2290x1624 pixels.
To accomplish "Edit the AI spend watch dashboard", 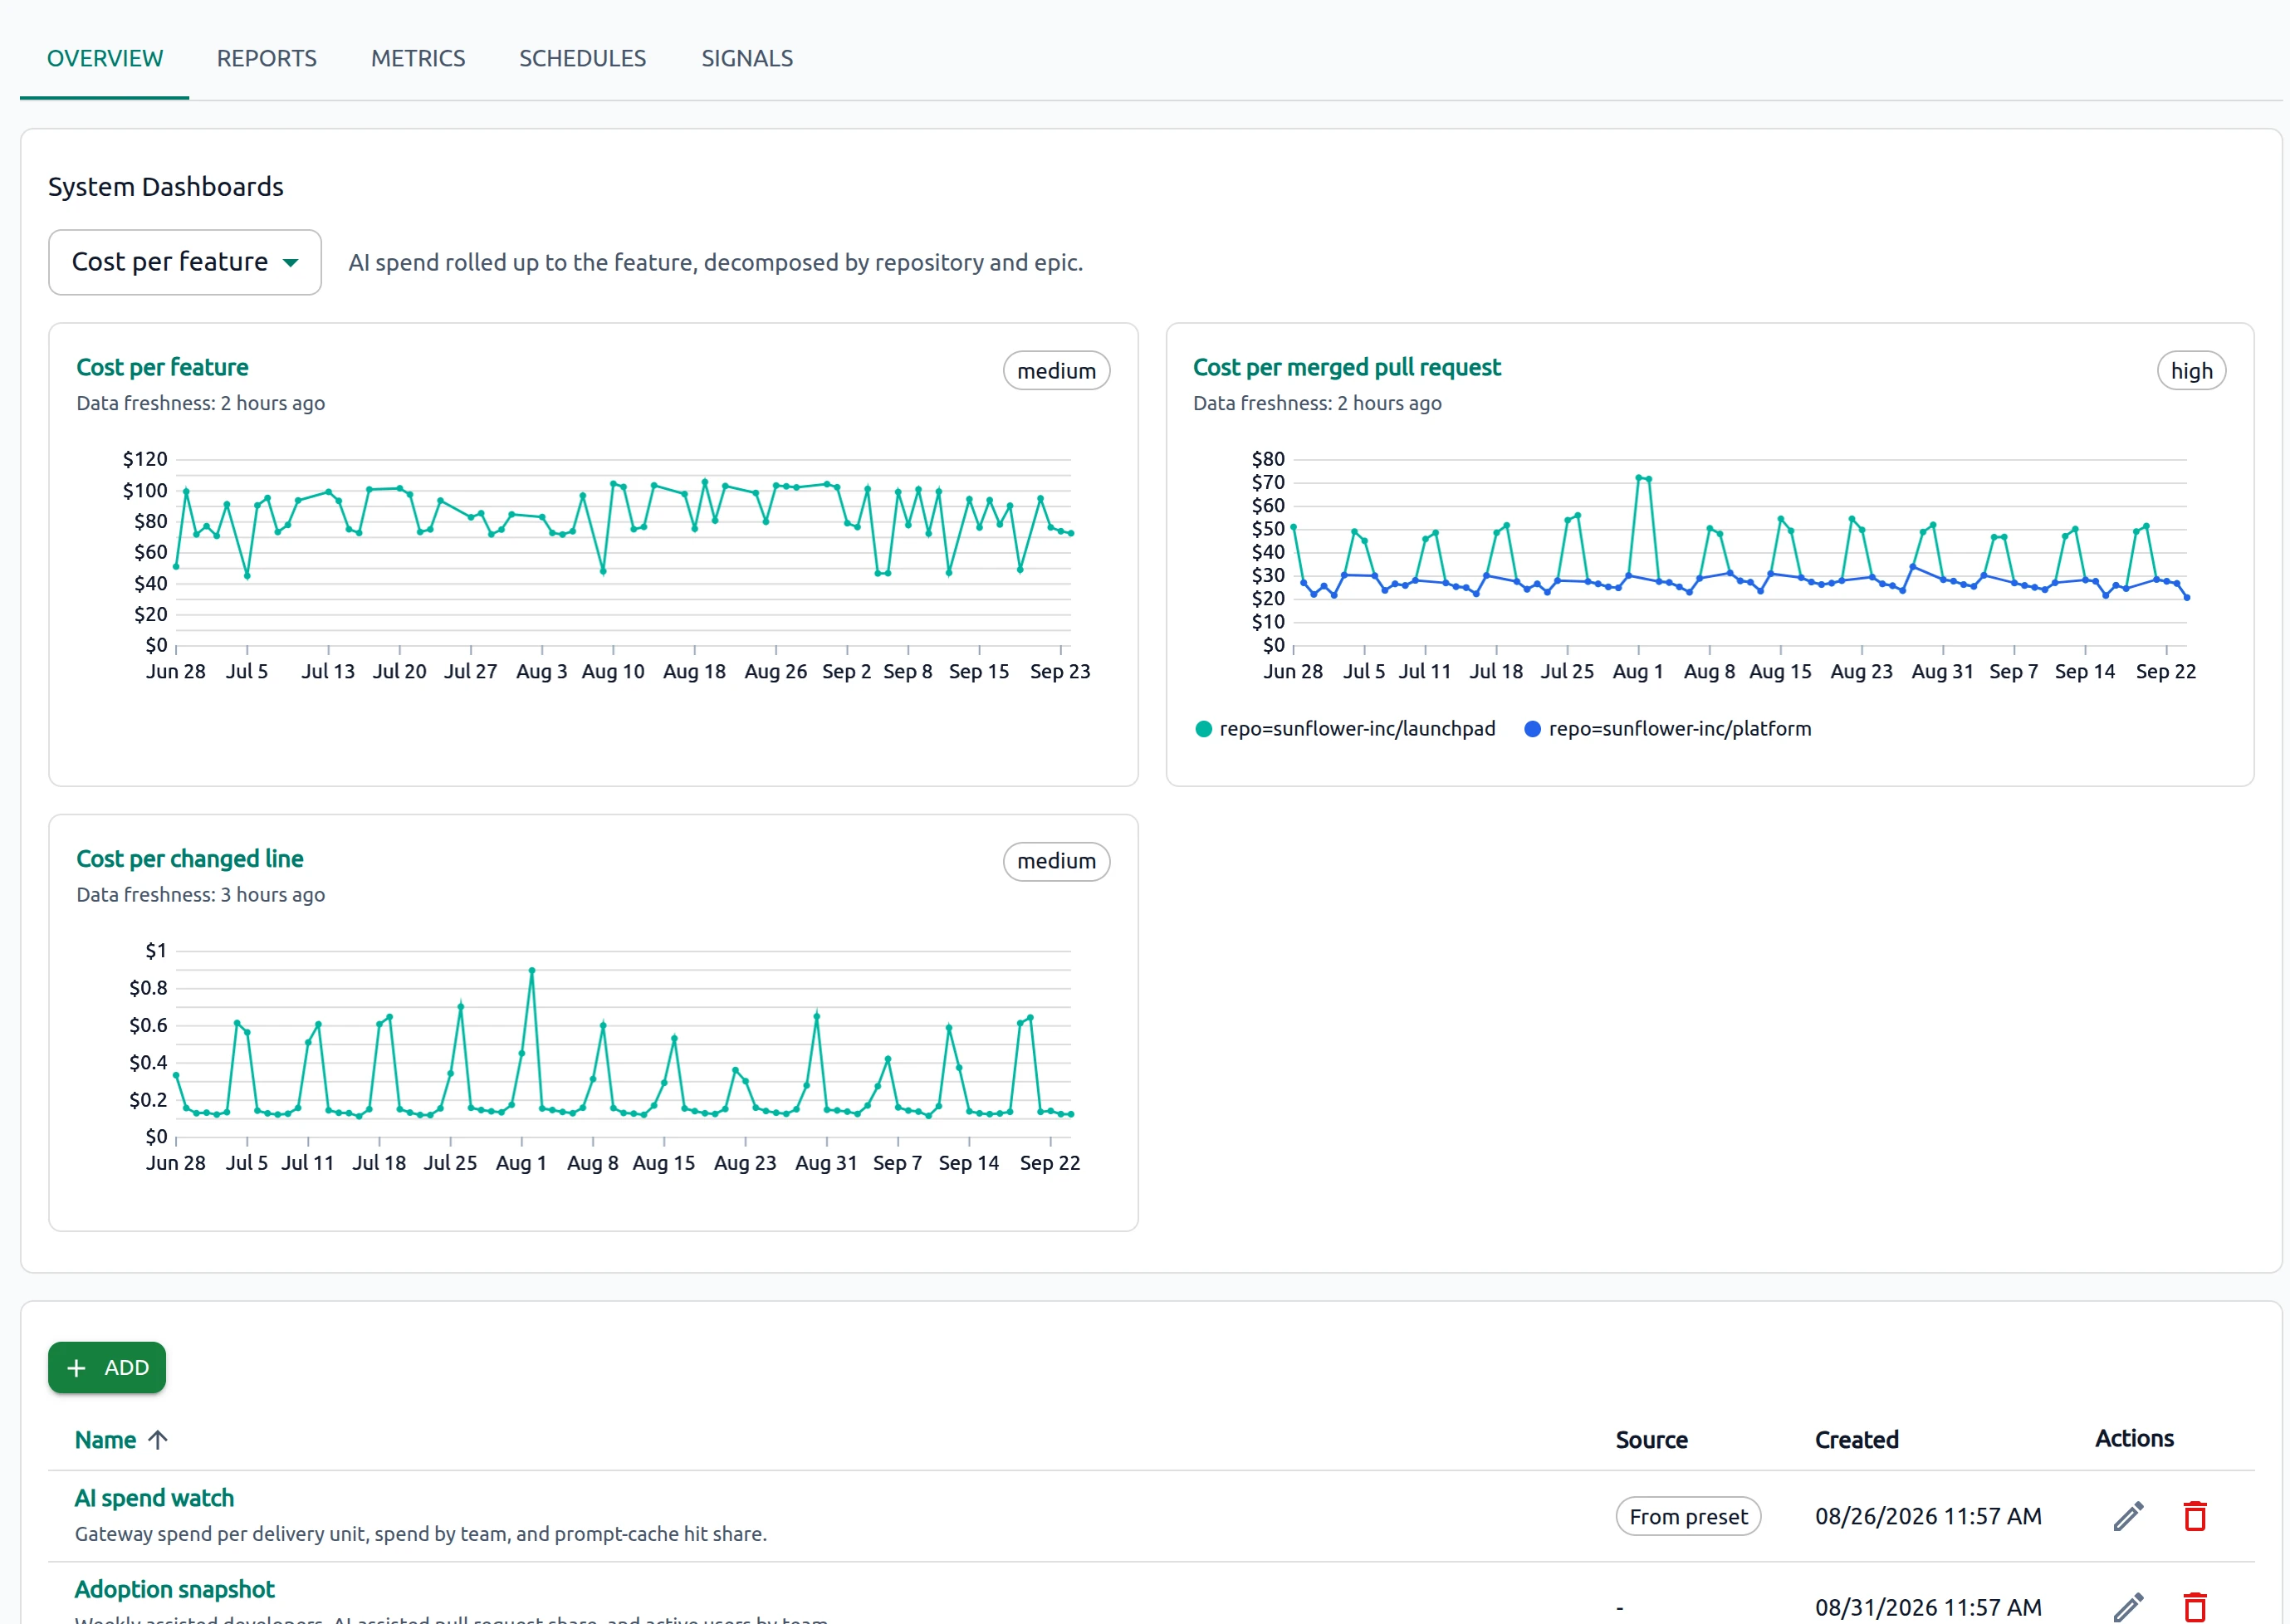I will [x=2128, y=1516].
